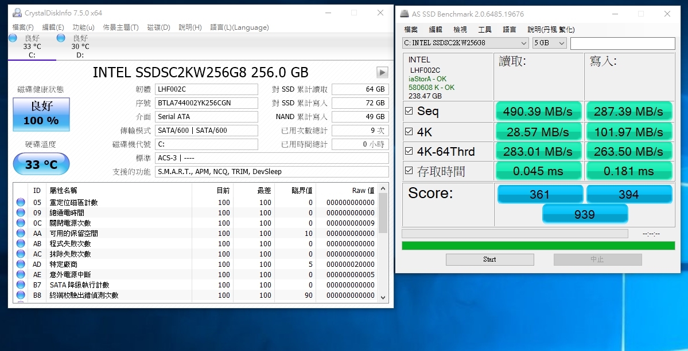The width and height of the screenshot is (688, 351).
Task: Click the 中止 abort button
Action: pos(597,259)
